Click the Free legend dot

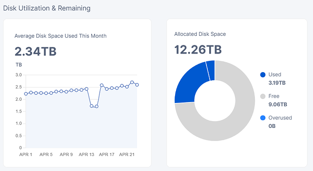(263, 96)
